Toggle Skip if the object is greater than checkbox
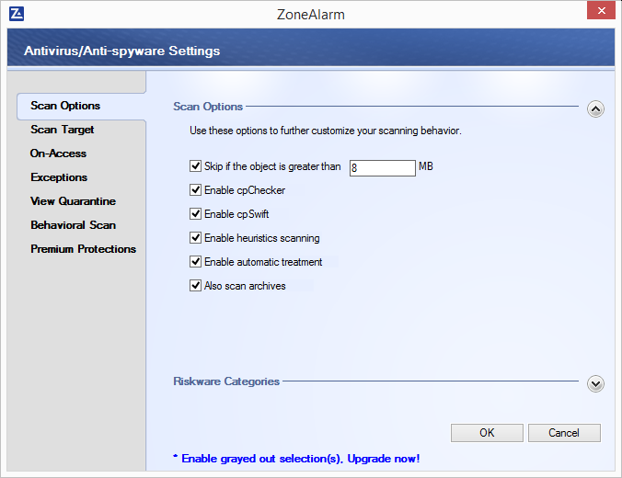Viewport: 622px width, 478px height. pyautogui.click(x=195, y=166)
